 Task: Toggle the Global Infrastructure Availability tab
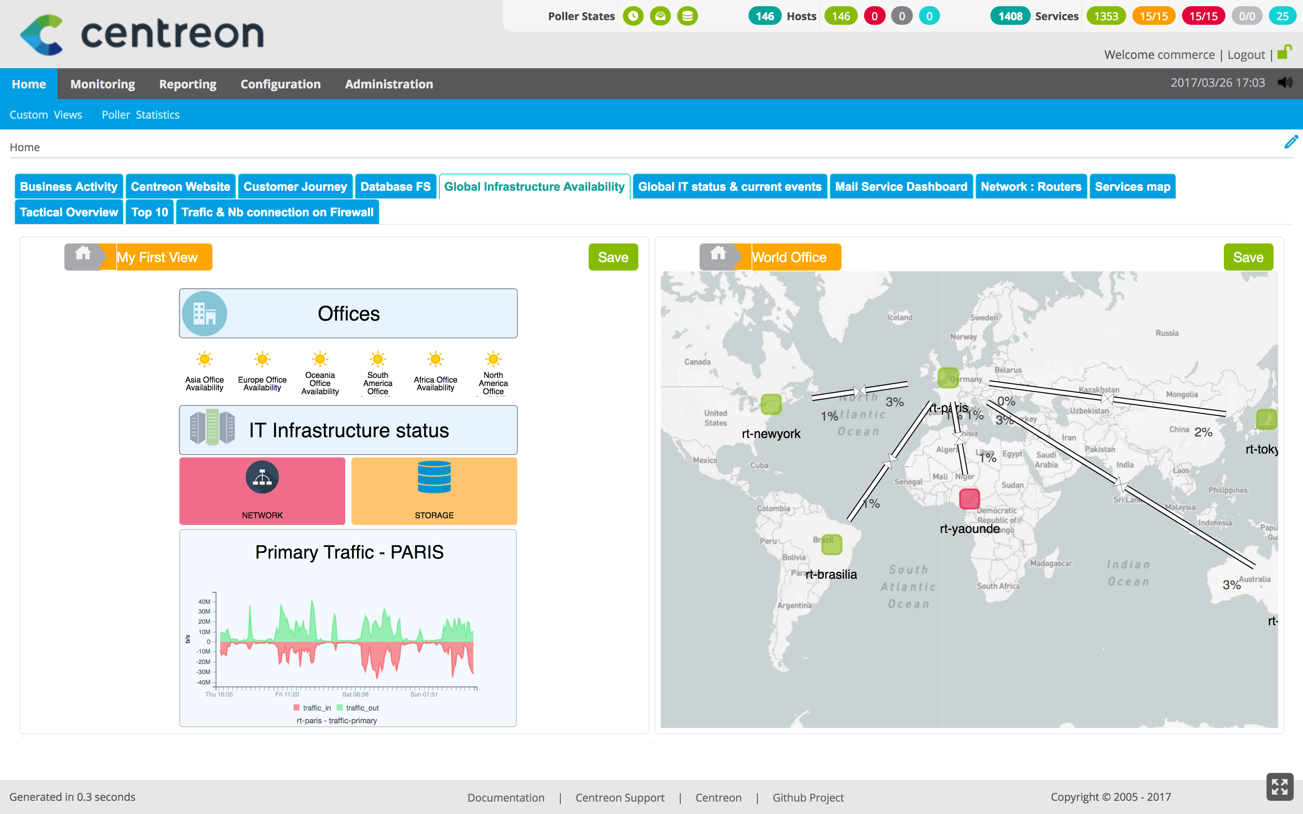tap(534, 186)
